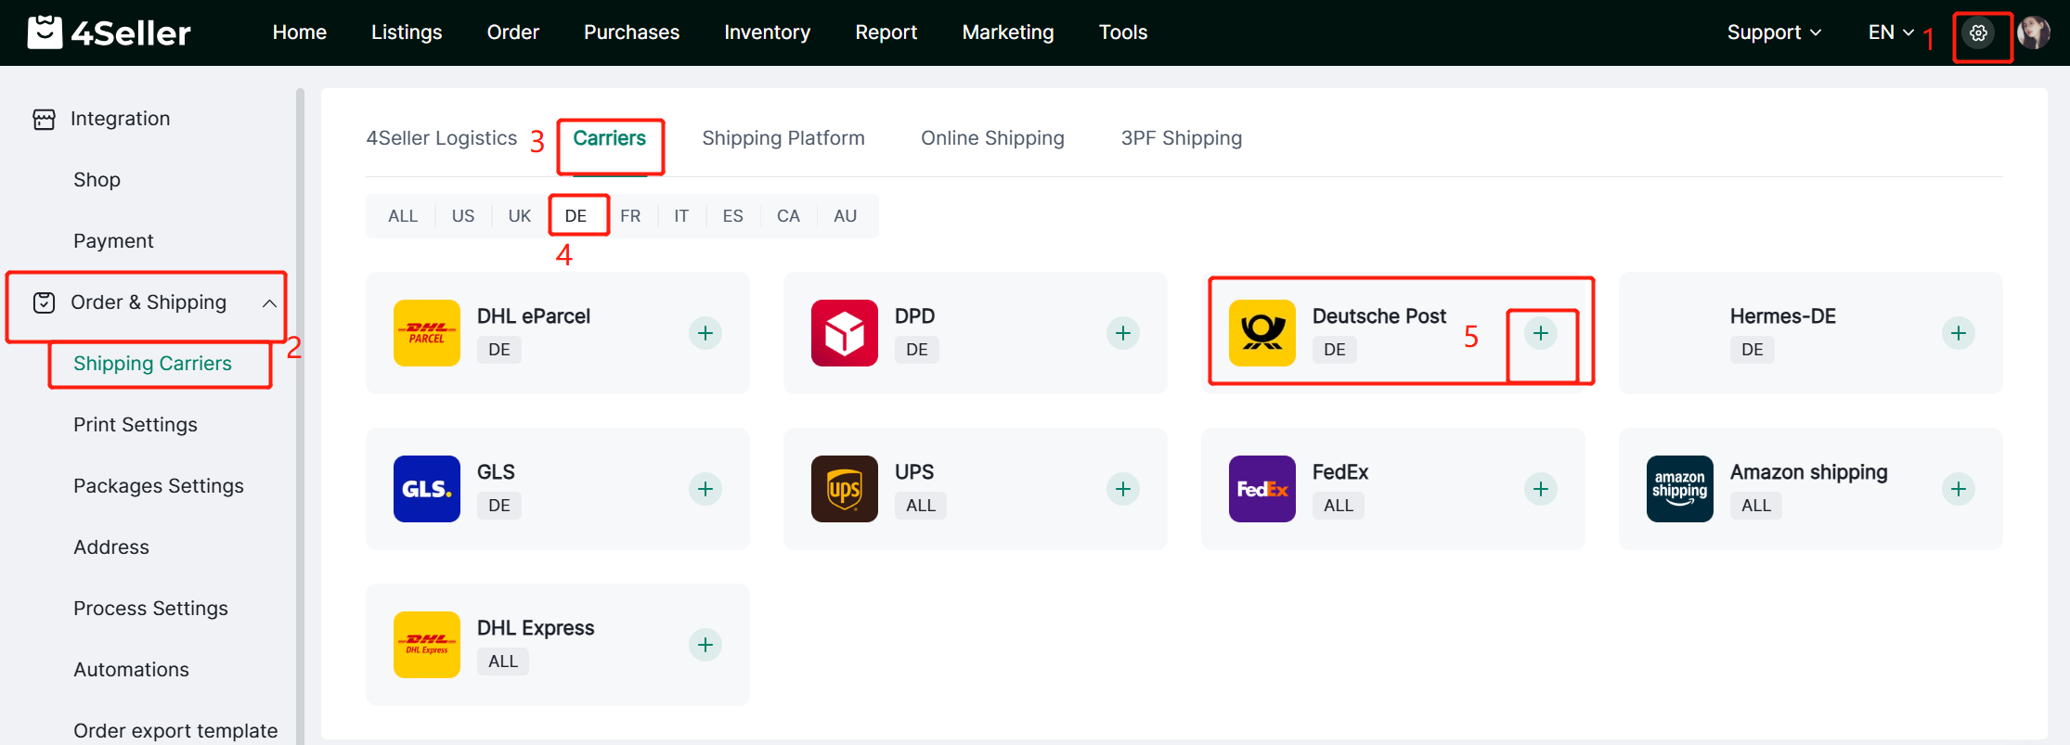The width and height of the screenshot is (2070, 745).
Task: Add the FedEx carrier
Action: pyautogui.click(x=1540, y=489)
